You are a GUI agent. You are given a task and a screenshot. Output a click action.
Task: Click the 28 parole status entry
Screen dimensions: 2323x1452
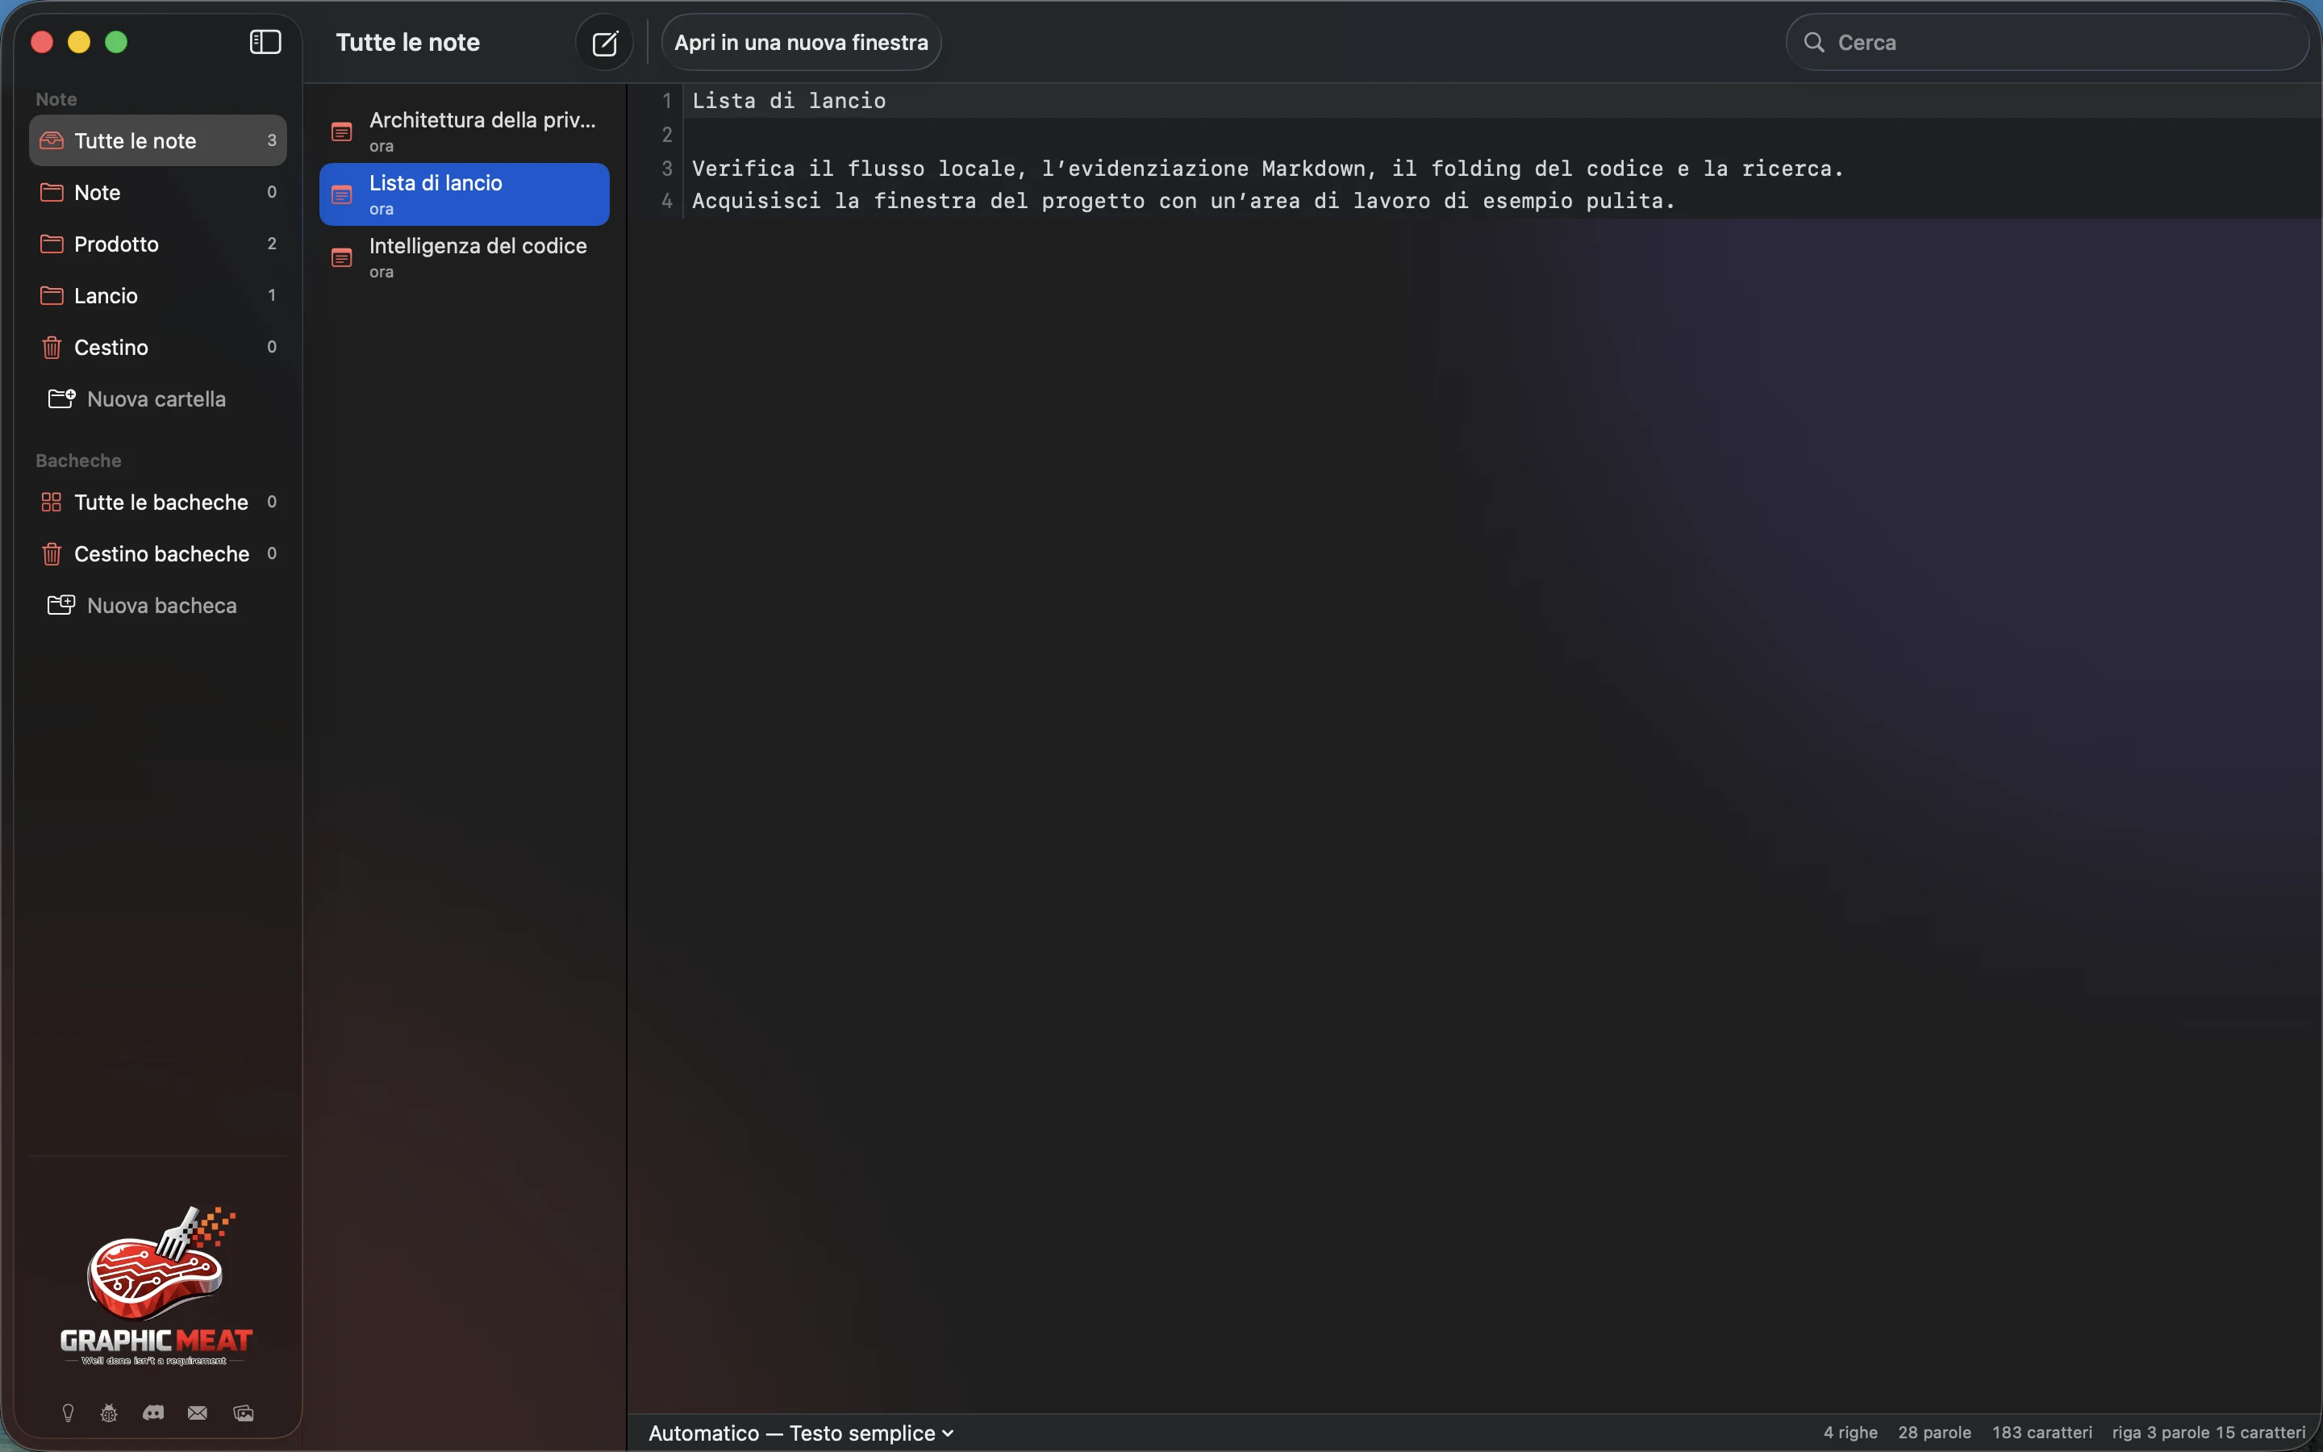point(1934,1433)
